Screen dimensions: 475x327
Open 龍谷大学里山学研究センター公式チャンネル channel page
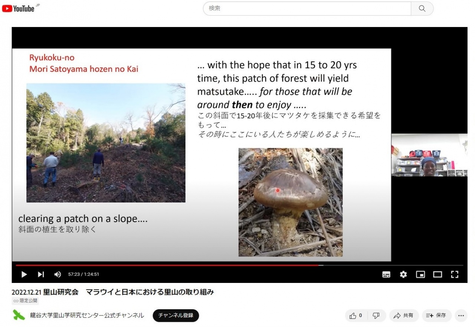coord(87,316)
